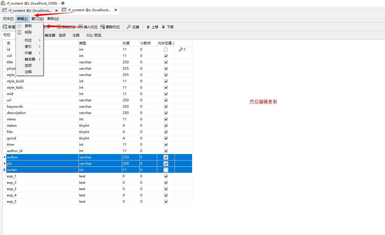Toggle allow-null checkbox for exp_1
Viewport: 385px width, 235px height.
click(x=166, y=176)
